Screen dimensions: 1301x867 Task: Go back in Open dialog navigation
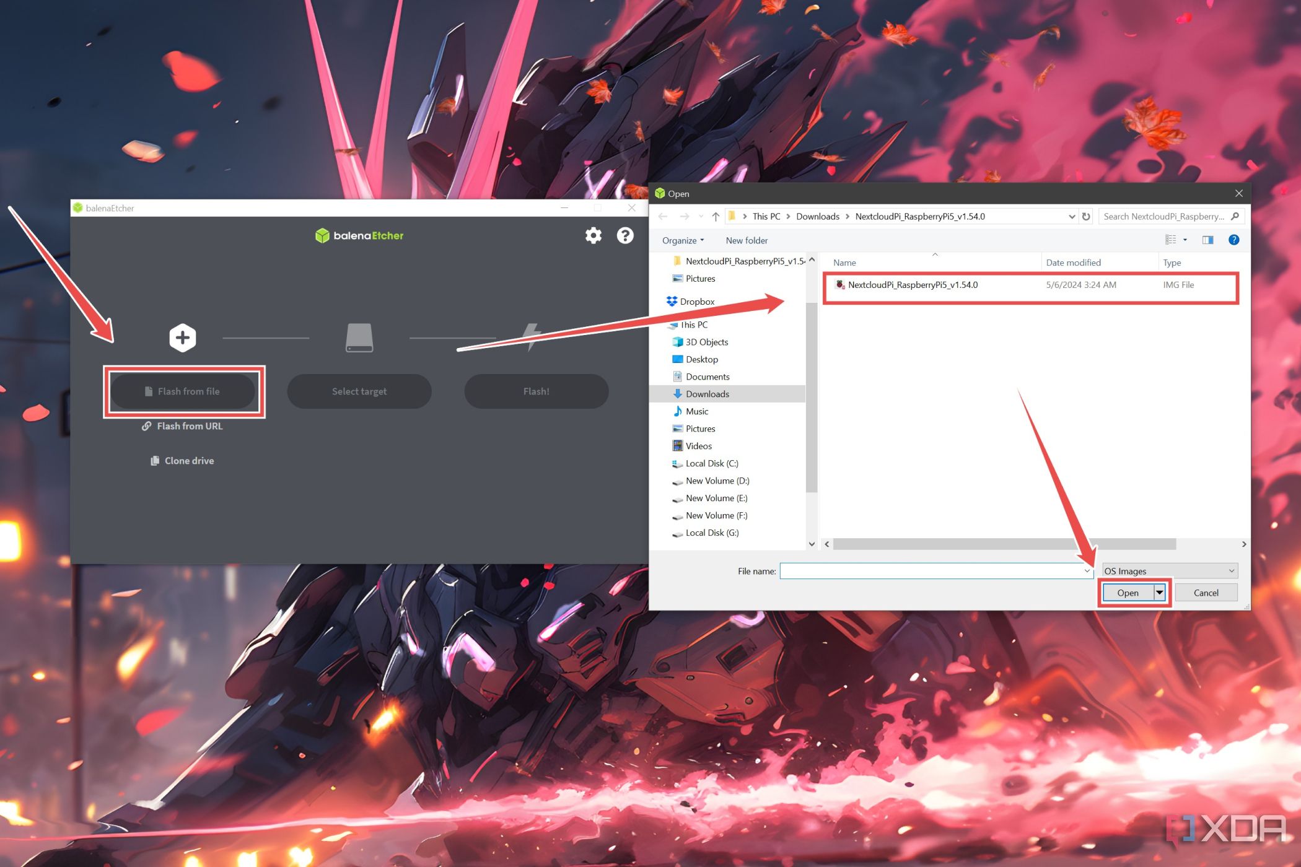pyautogui.click(x=663, y=216)
